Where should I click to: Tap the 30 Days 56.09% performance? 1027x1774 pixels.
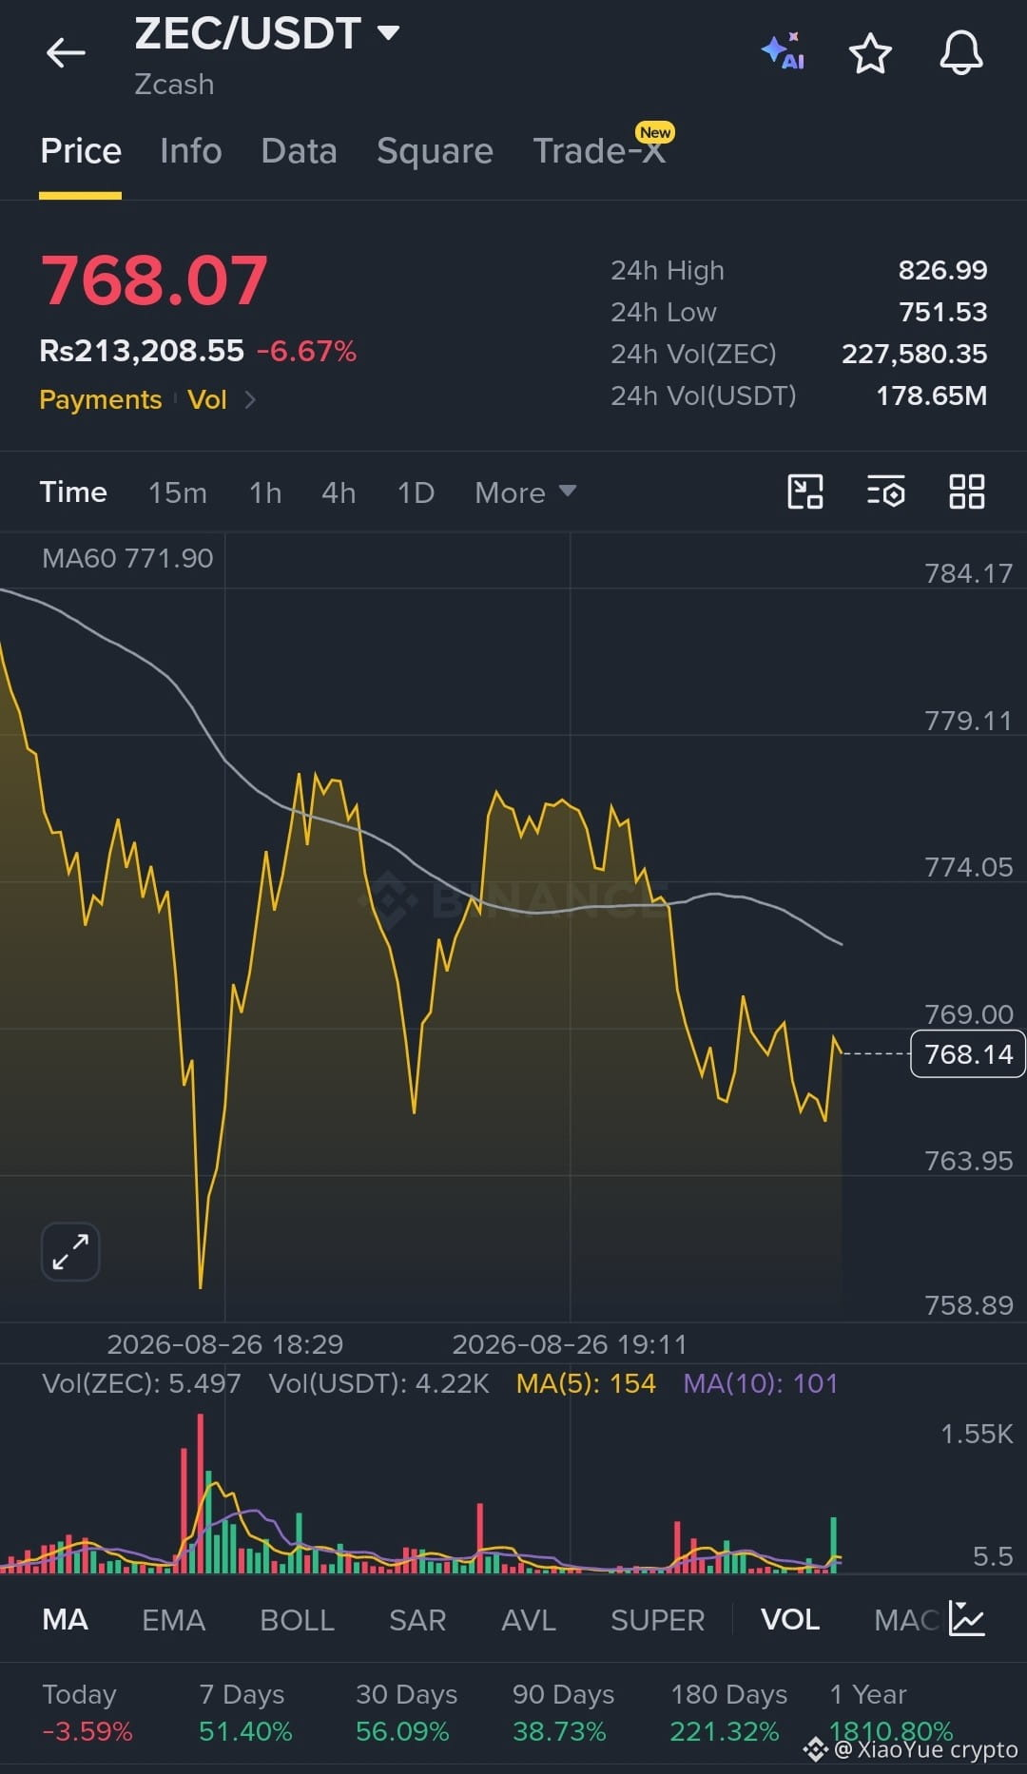[x=406, y=1712]
